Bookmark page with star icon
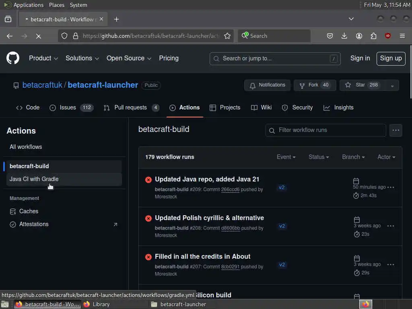Viewport: 412px width, 309px height. (227, 36)
